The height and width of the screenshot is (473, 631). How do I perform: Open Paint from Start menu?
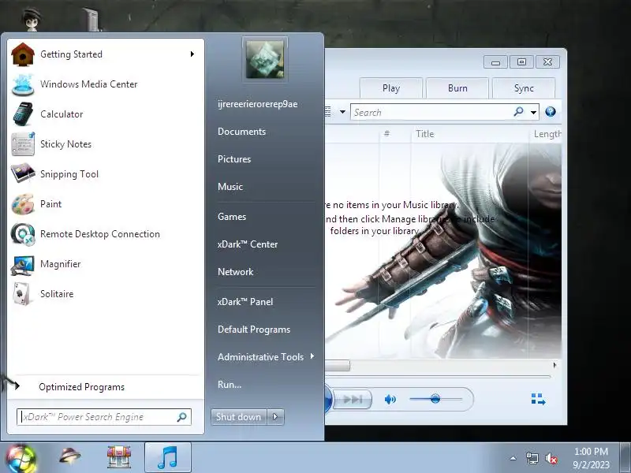point(105,204)
